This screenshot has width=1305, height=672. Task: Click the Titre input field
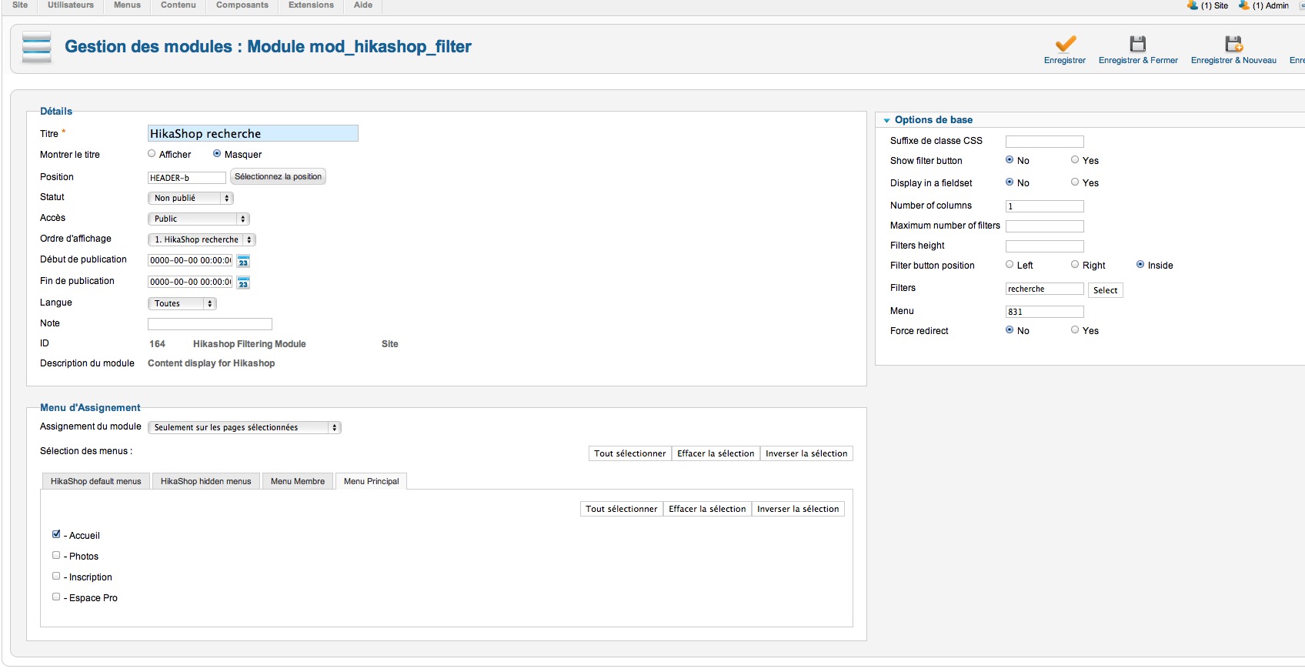pyautogui.click(x=253, y=133)
